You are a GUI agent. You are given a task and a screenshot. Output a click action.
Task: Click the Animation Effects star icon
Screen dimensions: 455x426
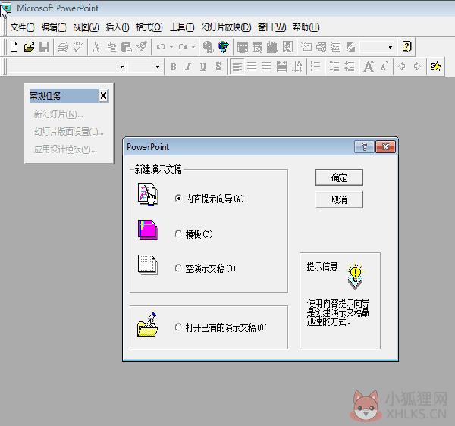(x=435, y=67)
